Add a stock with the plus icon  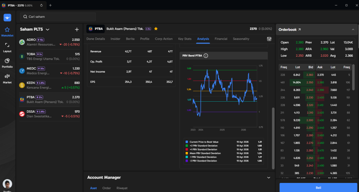[77, 29]
